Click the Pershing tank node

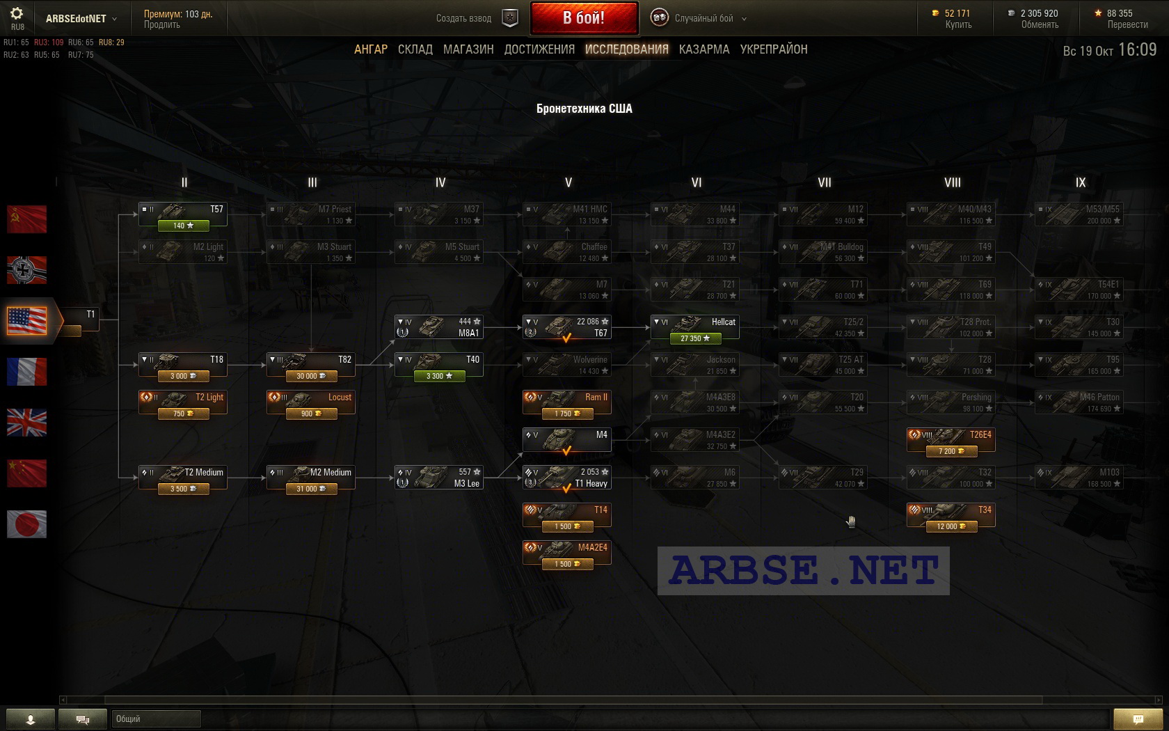951,402
